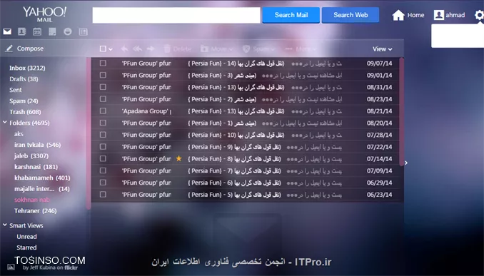Check the email dated 08/23/14
Image resolution: width=484 pixels, height=276 pixels.
pos(103,99)
